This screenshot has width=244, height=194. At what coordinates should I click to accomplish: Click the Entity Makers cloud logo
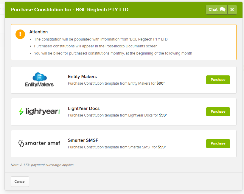coord(39,80)
